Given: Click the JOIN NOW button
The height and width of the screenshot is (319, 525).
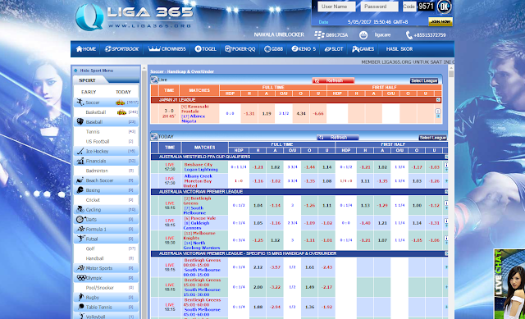Looking at the screenshot, I should [x=441, y=21].
